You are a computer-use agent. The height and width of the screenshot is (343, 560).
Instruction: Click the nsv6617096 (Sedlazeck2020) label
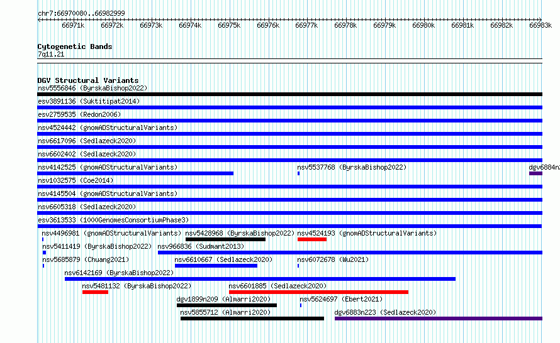pos(87,141)
